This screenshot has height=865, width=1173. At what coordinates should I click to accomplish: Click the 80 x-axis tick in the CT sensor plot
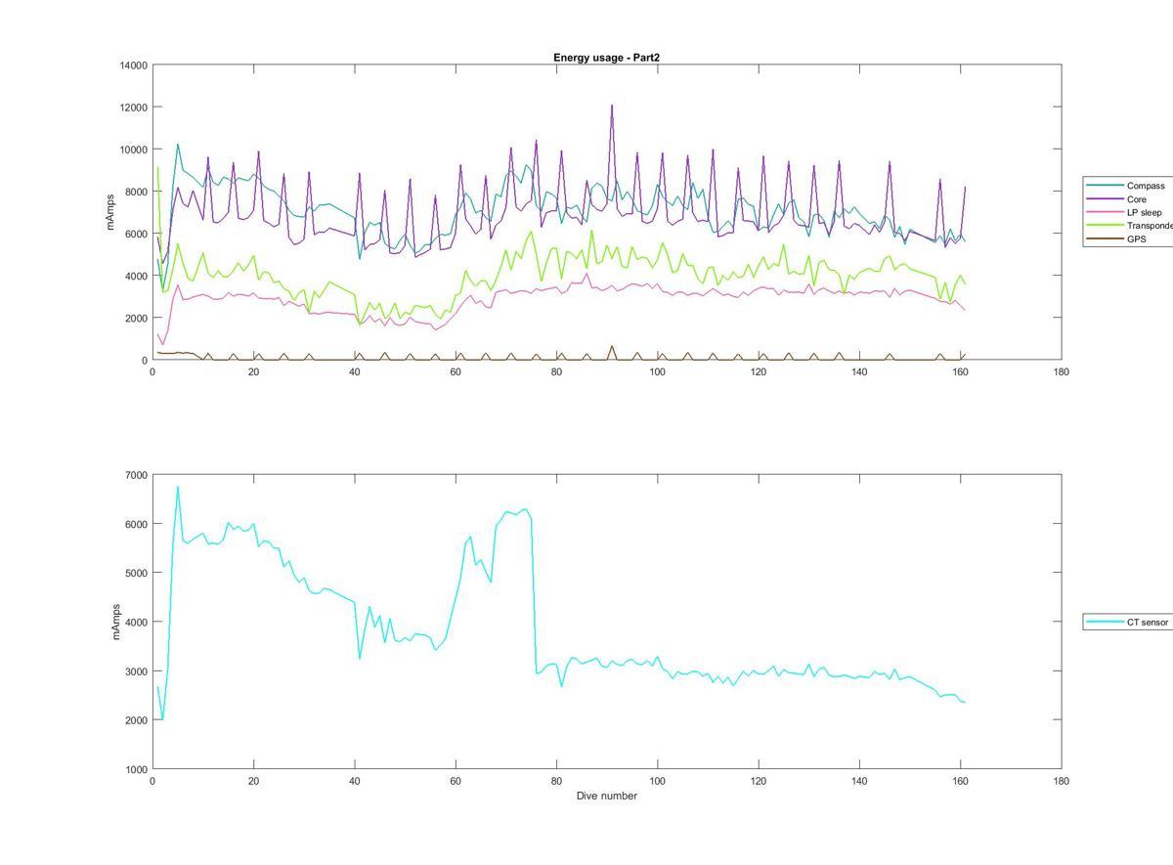(x=556, y=781)
